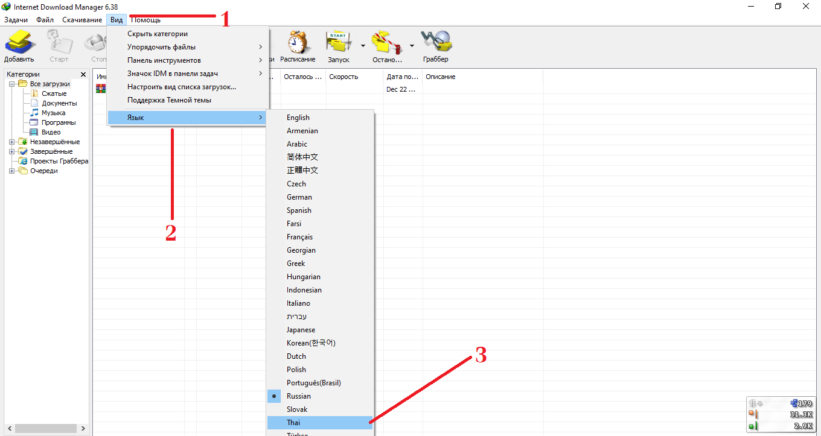
Task: Select Português(Brasil) language
Action: coord(321,383)
